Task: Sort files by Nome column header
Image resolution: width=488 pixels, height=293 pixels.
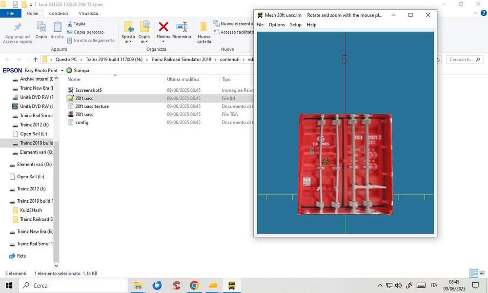Action: (x=74, y=80)
